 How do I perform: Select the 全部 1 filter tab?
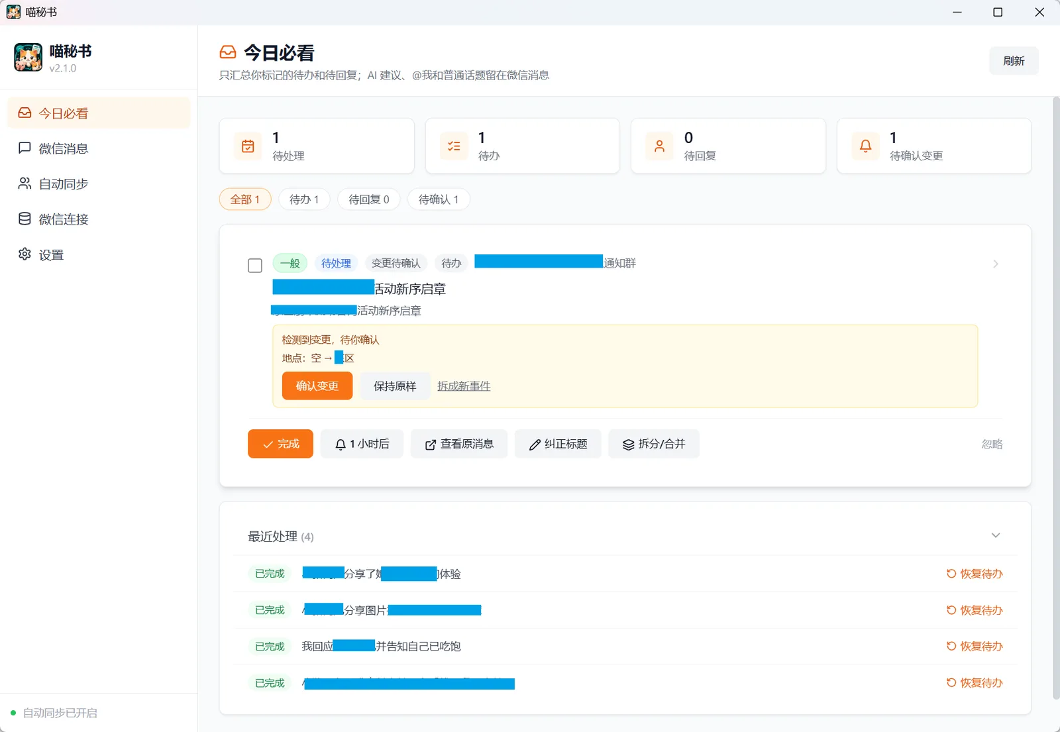(245, 199)
